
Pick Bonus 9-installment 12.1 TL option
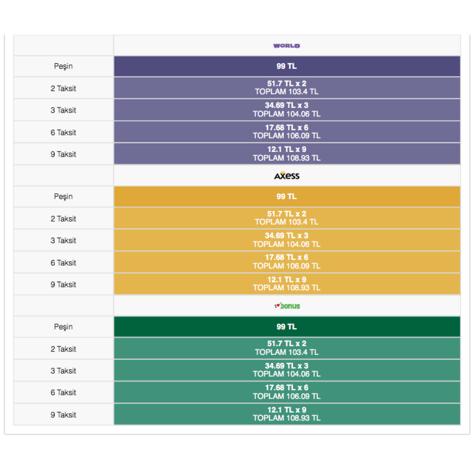point(286,414)
